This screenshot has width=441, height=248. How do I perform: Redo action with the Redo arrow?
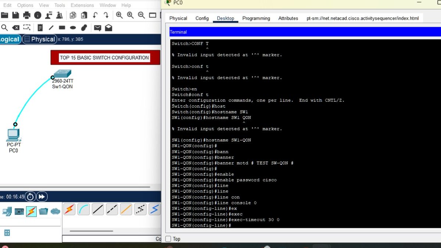[x=106, y=15]
